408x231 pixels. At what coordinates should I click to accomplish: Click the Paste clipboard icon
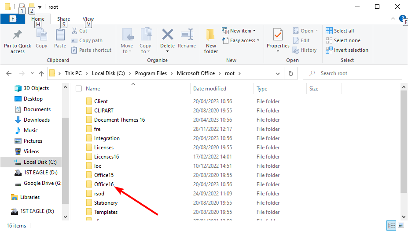(x=60, y=35)
